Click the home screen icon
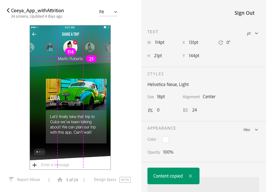The width and height of the screenshot is (266, 192). (59, 180)
